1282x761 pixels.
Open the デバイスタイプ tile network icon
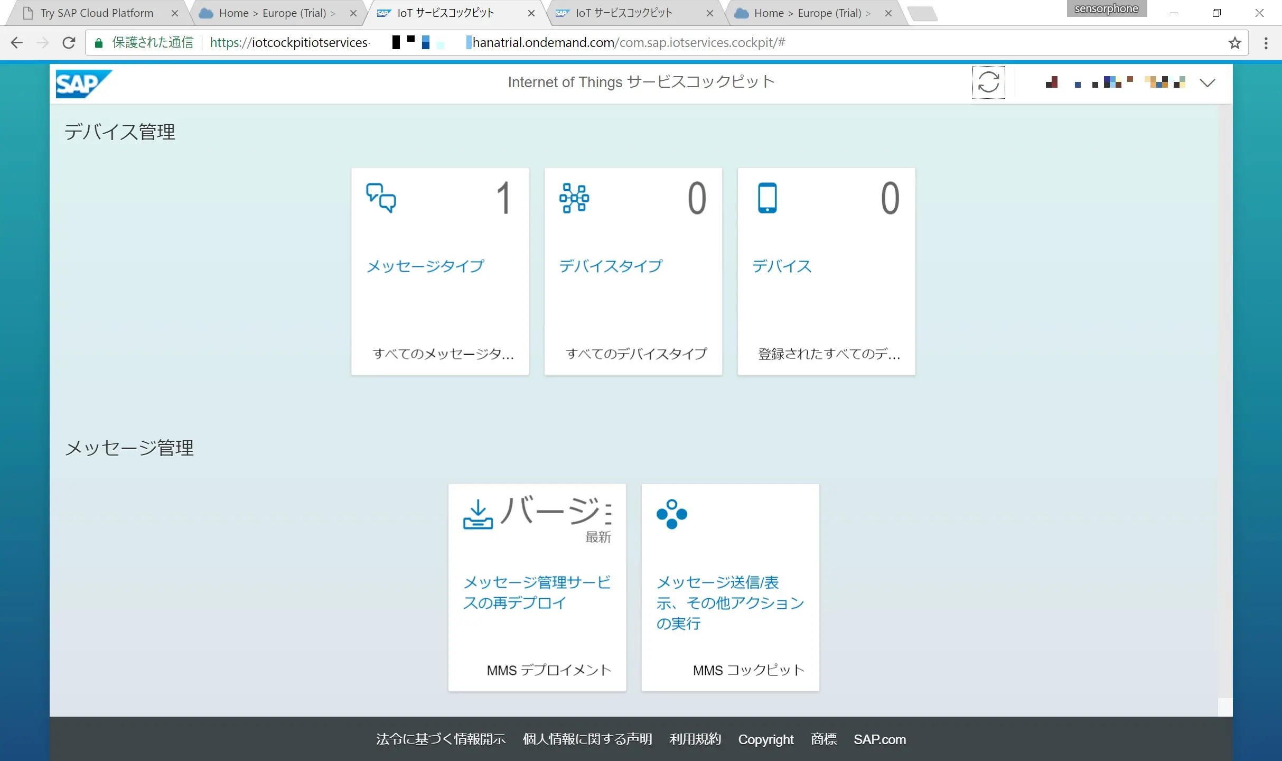pos(574,198)
